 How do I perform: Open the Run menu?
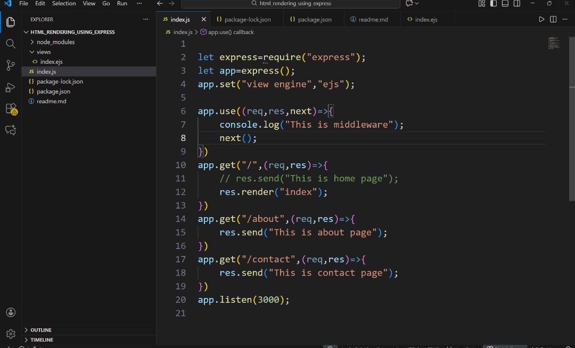click(x=122, y=3)
